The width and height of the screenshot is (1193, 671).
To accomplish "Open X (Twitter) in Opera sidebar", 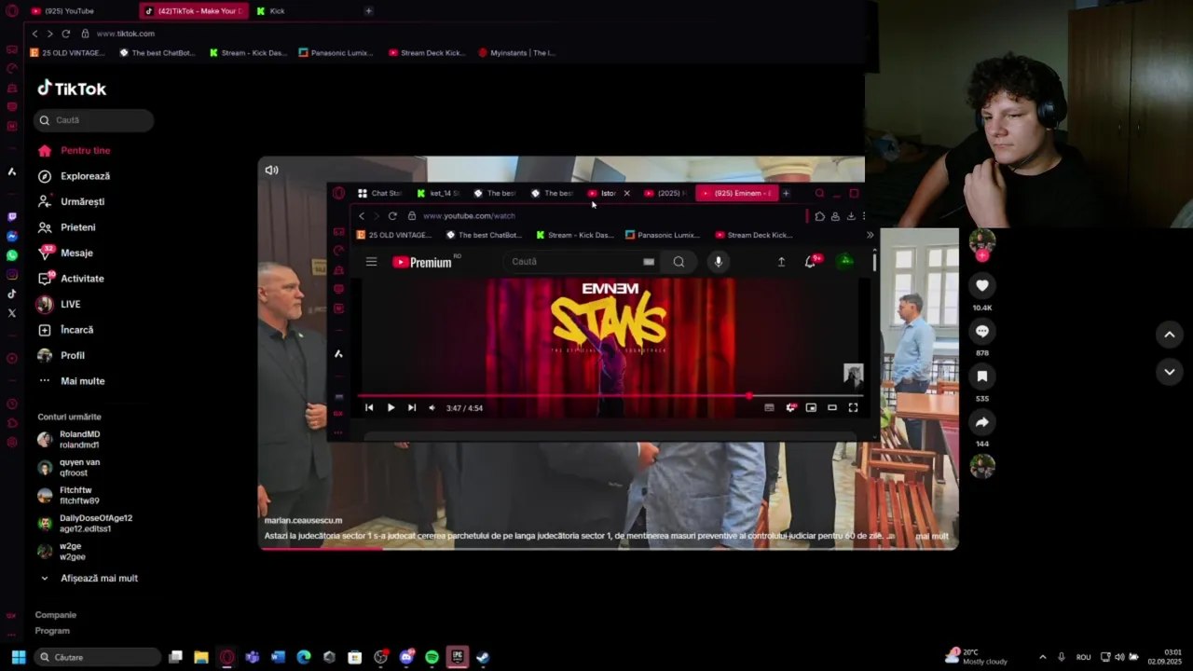I will pyautogui.click(x=11, y=313).
